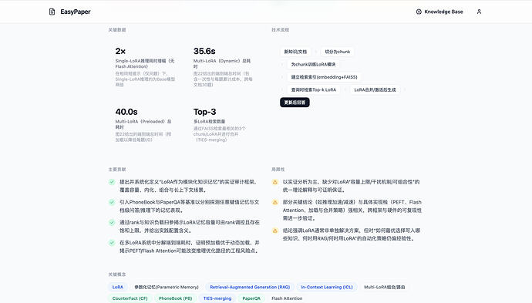Click the LoRA合并/激活后生成 flow step
This screenshot has height=303, width=532.
[x=375, y=89]
